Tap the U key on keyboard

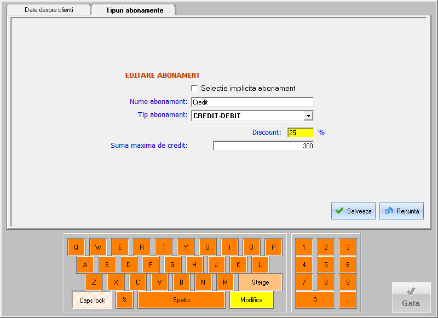208,247
